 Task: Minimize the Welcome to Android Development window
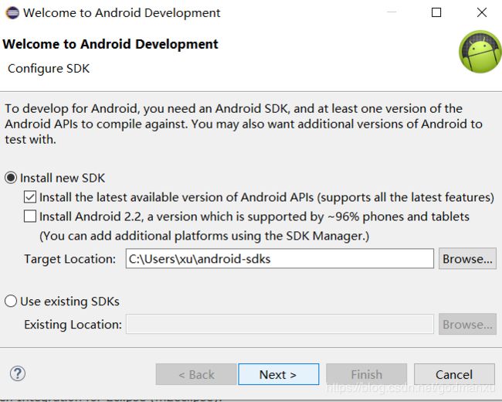(392, 12)
